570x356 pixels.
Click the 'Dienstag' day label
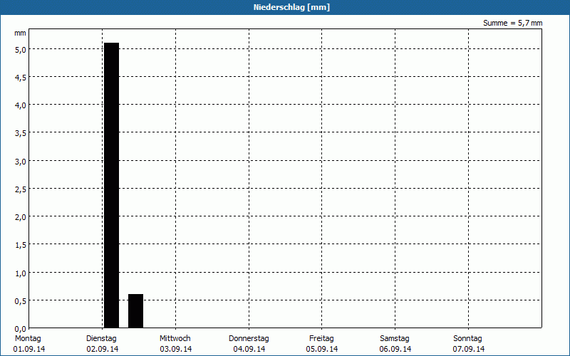pyautogui.click(x=101, y=339)
